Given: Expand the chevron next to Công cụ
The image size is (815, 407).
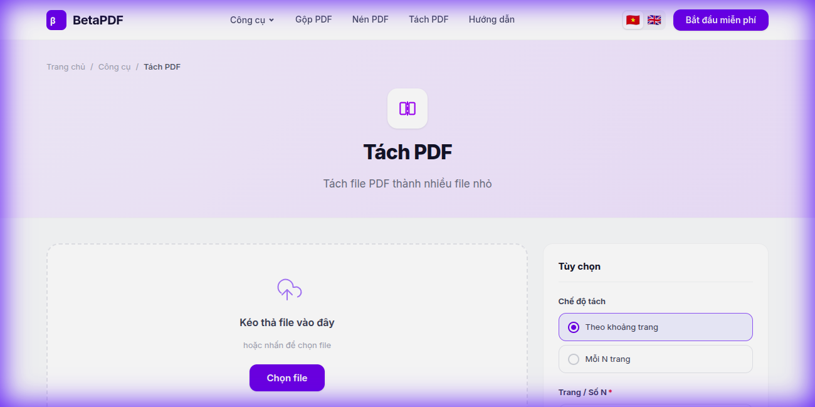Looking at the screenshot, I should tap(271, 19).
